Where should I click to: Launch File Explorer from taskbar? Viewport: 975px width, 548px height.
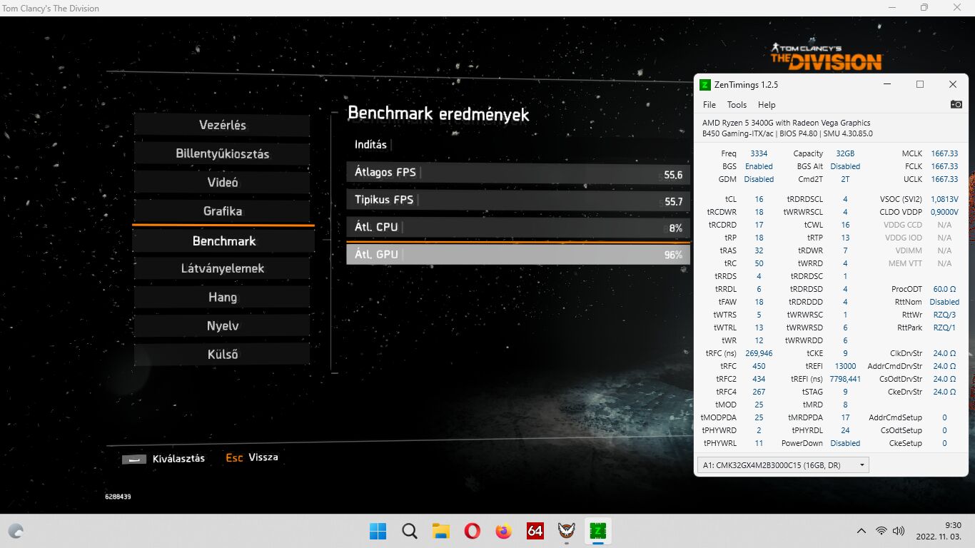point(440,531)
